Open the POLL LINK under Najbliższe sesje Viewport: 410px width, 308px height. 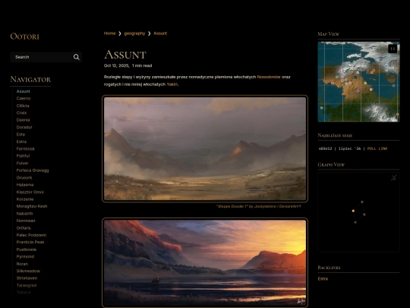pos(377,148)
